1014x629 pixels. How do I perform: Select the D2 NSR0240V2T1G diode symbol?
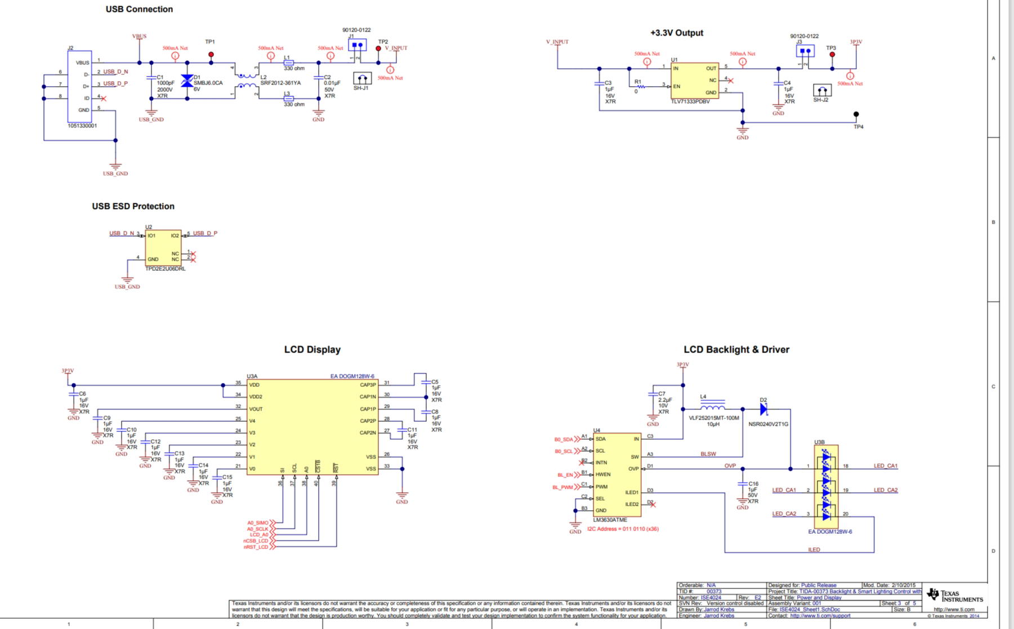click(763, 409)
